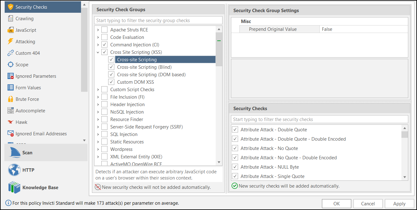Expand the SQL Injection group
This screenshot has height=210, width=417.
[98, 134]
